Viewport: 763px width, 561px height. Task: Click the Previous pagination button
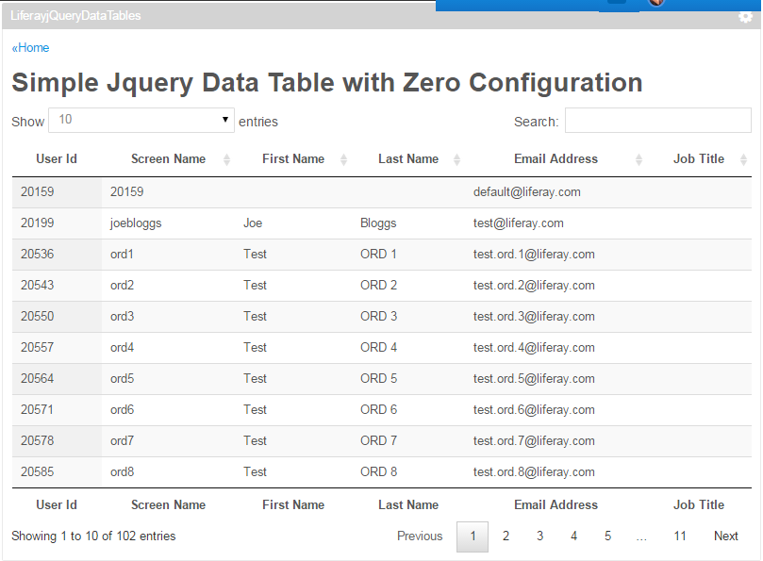[x=420, y=536]
